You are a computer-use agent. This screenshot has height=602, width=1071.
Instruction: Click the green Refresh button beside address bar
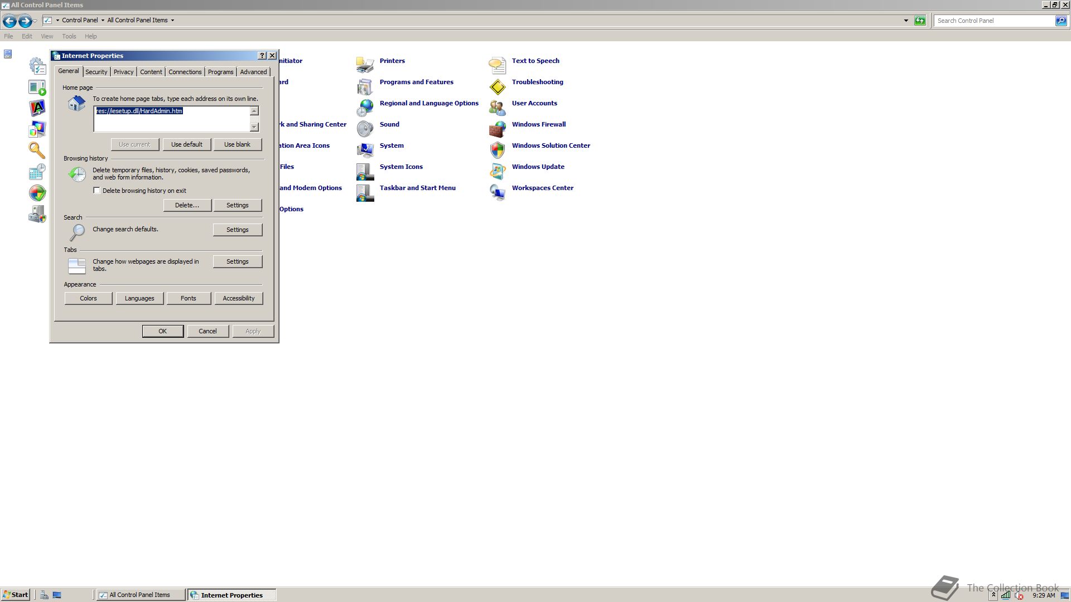(920, 21)
